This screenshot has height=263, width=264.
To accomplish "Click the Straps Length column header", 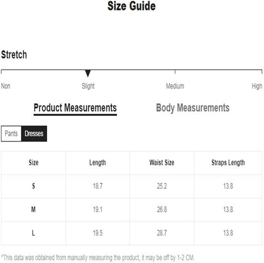I will point(228,163).
